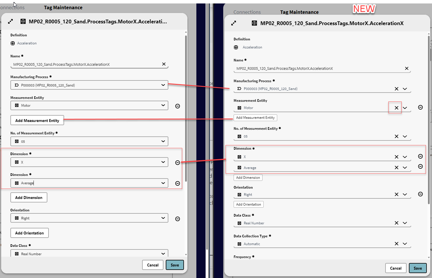
Task: Switch to the Connections tab above the NEW dialog
Action: pyautogui.click(x=247, y=12)
